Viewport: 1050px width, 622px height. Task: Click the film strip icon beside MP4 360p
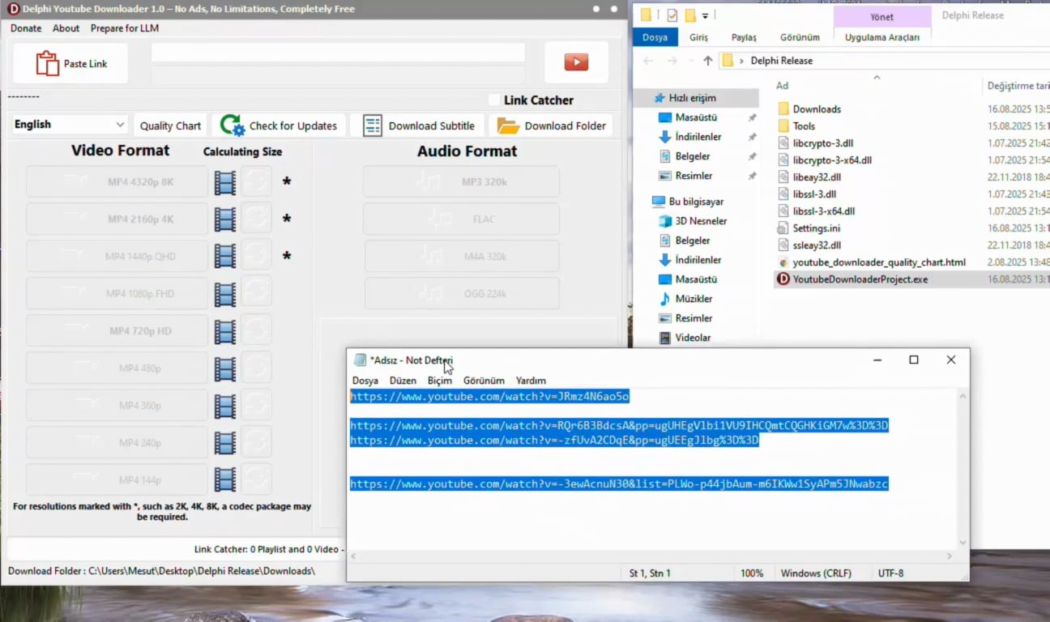coord(225,406)
